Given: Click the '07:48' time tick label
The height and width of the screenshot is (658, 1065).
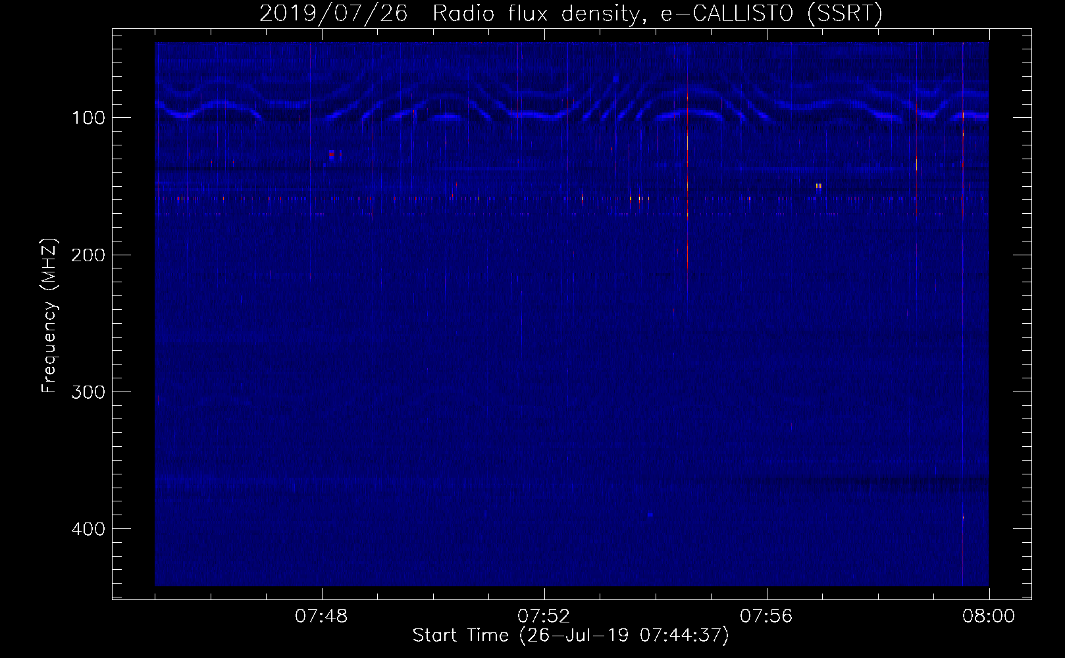Looking at the screenshot, I should coord(321,617).
